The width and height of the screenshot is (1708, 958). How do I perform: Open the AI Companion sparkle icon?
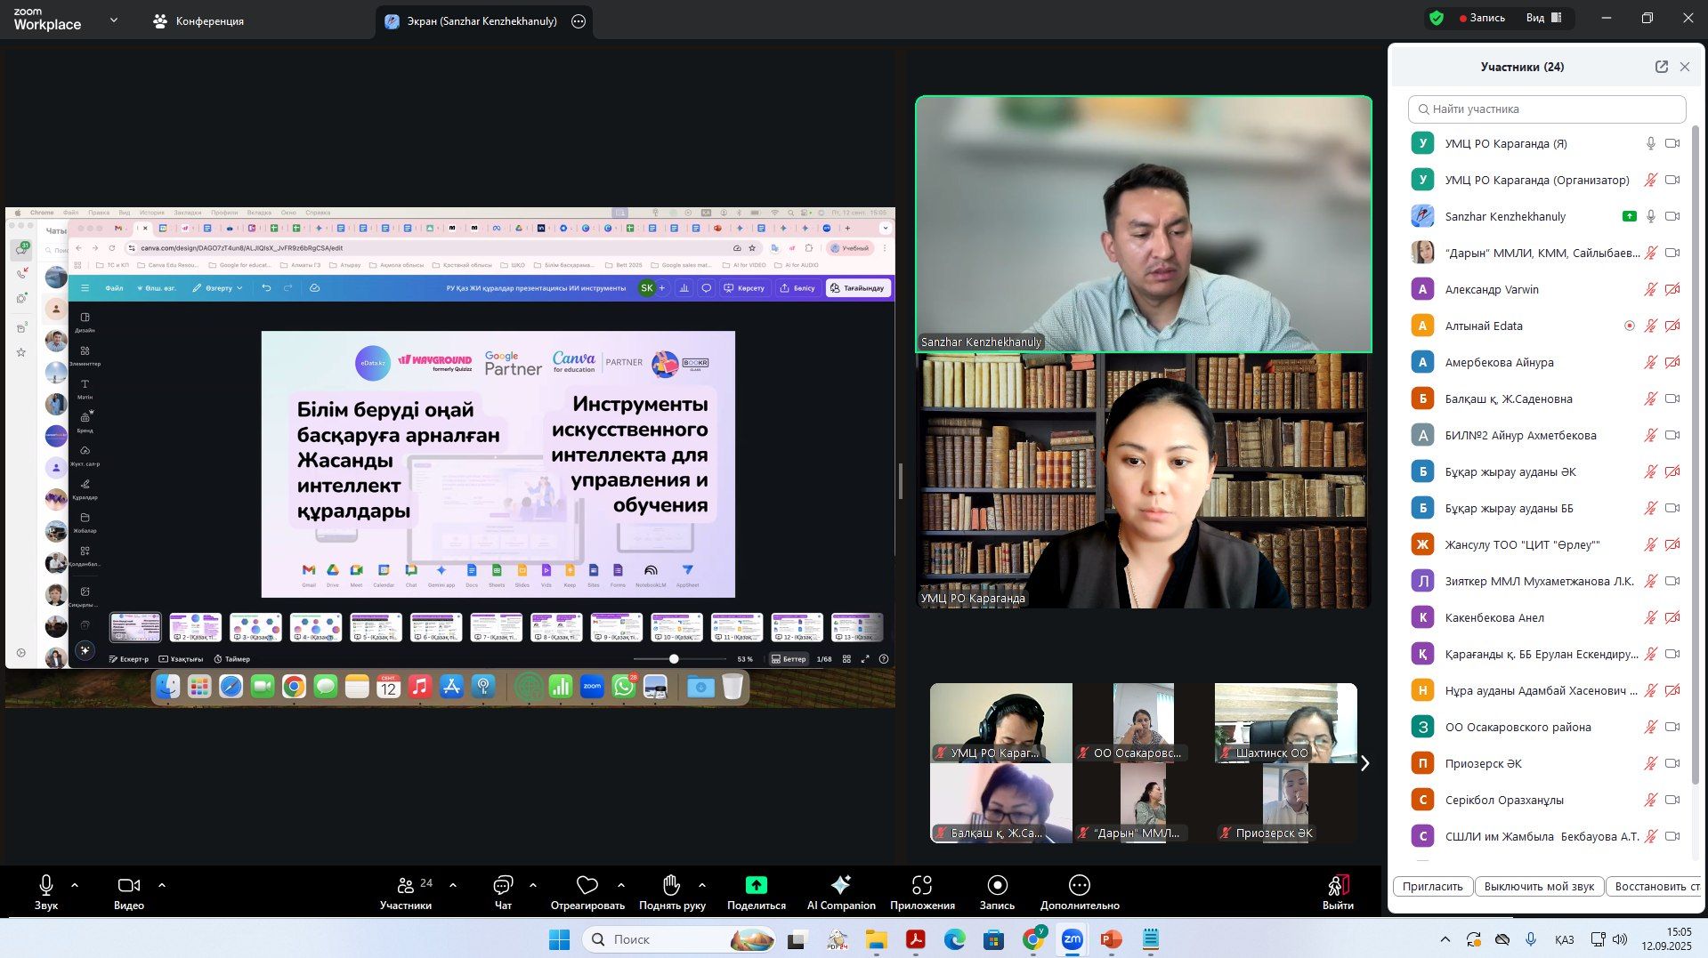[x=840, y=885]
